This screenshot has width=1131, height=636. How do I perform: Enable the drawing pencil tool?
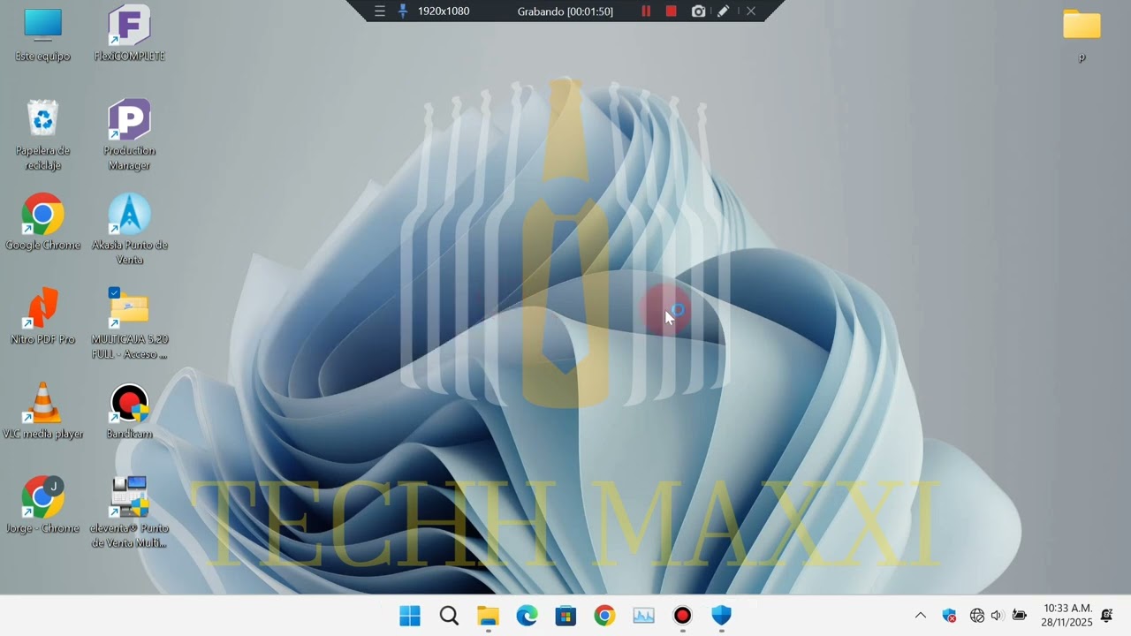pyautogui.click(x=723, y=11)
